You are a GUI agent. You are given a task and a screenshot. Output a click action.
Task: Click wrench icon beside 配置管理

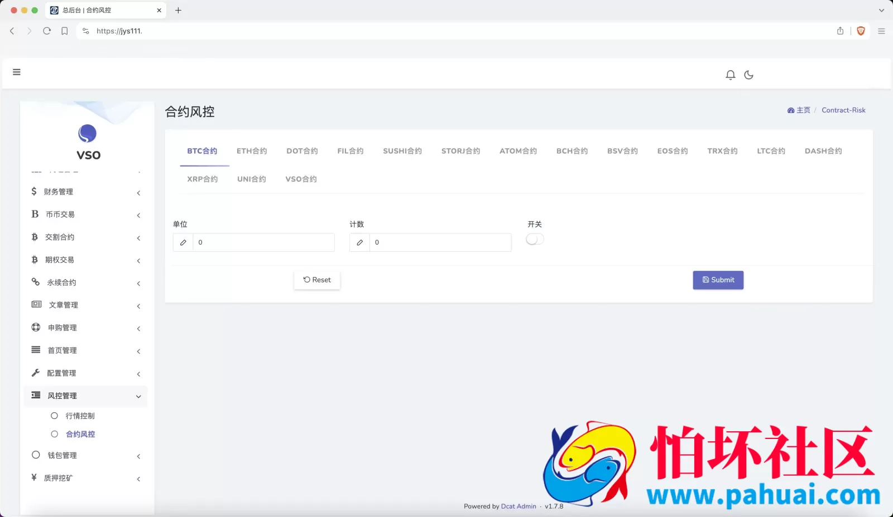(x=36, y=373)
